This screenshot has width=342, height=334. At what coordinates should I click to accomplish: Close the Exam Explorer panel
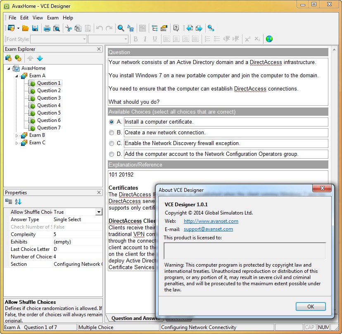99,49
